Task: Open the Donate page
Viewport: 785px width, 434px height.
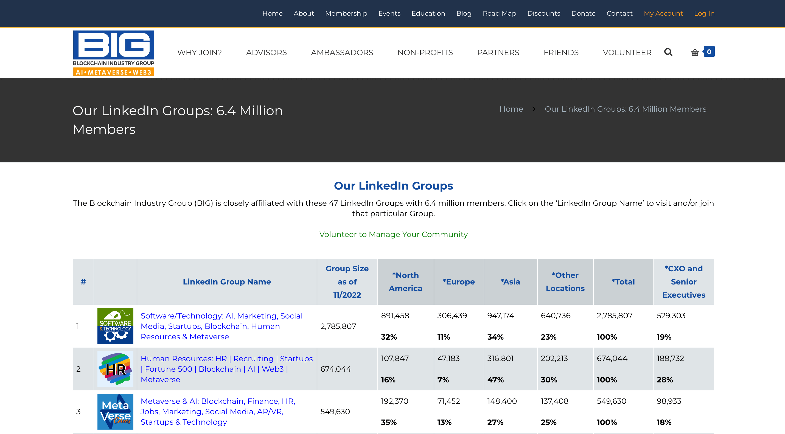Action: 583,13
